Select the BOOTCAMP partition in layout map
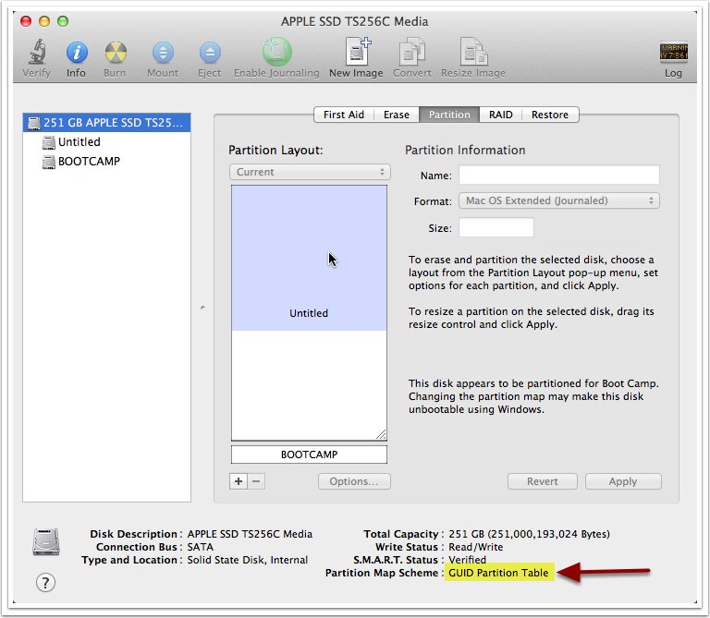The height and width of the screenshot is (618, 710). click(x=310, y=454)
